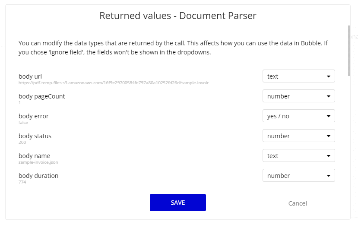Open the body status number dropdown
358x225 pixels.
298,136
